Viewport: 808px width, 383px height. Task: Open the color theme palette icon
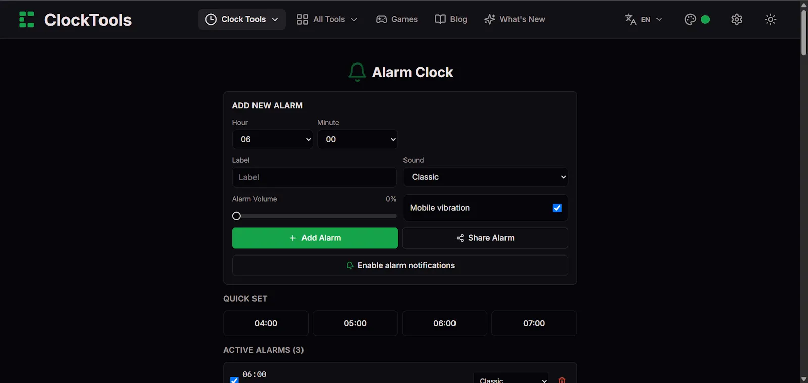point(690,19)
